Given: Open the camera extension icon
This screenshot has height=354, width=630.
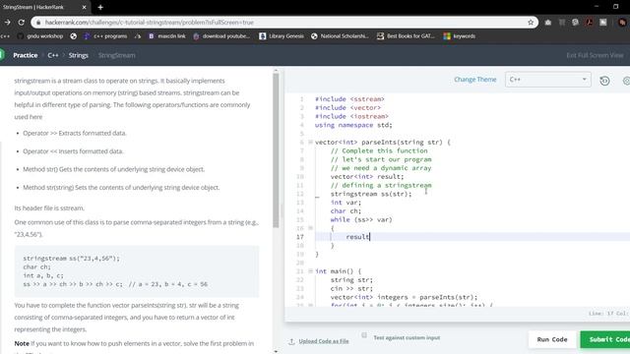Looking at the screenshot, I should [x=548, y=23].
